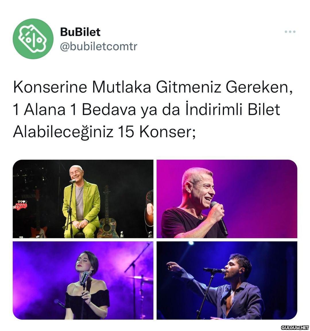Open photo of singer in blue shirt
Viewport: 310px width, 331px height.
point(227,280)
